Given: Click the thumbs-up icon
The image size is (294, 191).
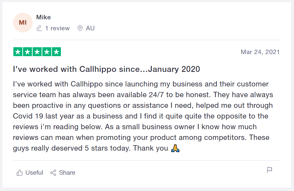Looking at the screenshot, I should click(20, 173).
